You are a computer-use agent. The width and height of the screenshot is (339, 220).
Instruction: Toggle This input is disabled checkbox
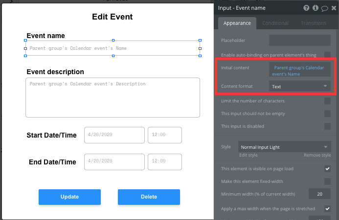327,126
